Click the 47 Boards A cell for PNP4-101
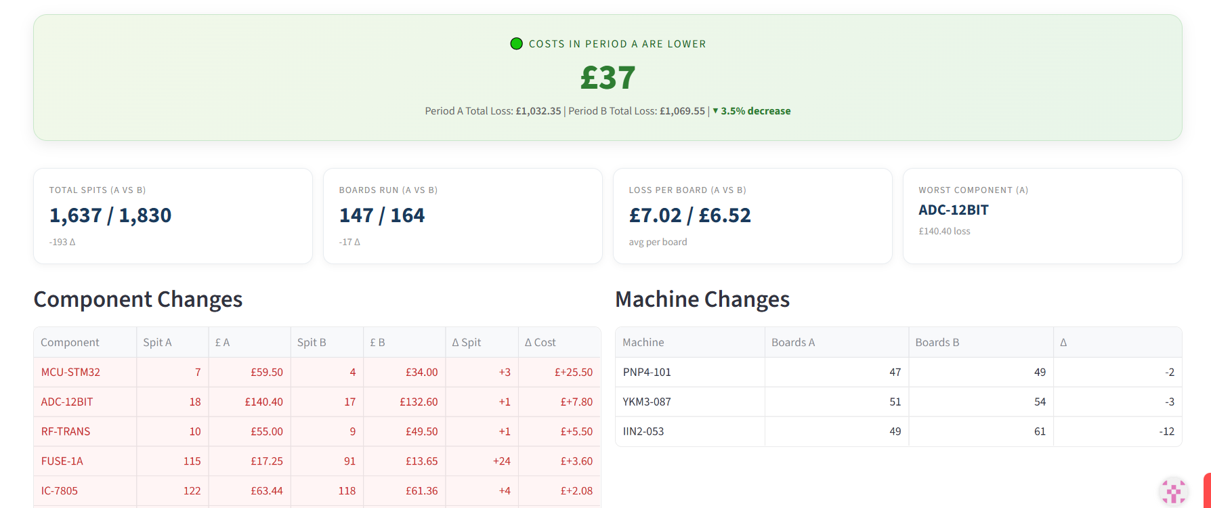The image size is (1211, 508). 836,372
